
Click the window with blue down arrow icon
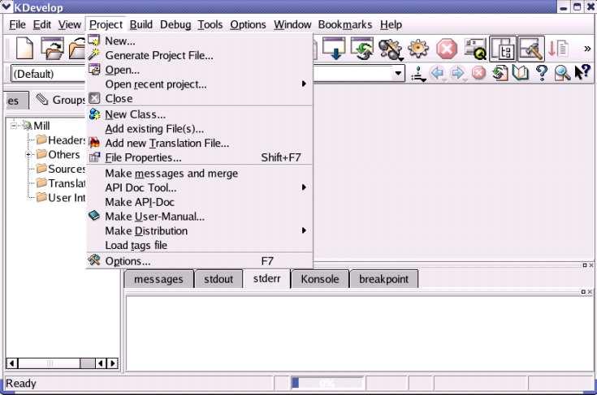click(334, 49)
